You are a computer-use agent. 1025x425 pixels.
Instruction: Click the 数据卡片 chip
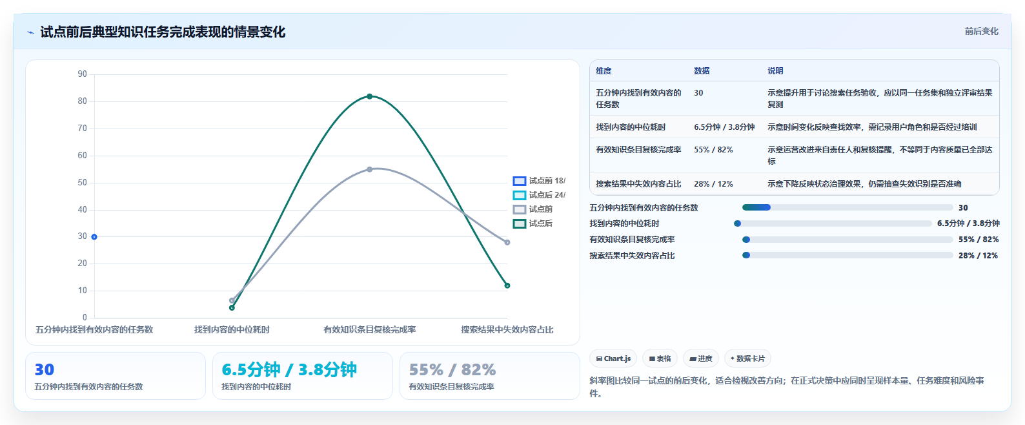(747, 358)
